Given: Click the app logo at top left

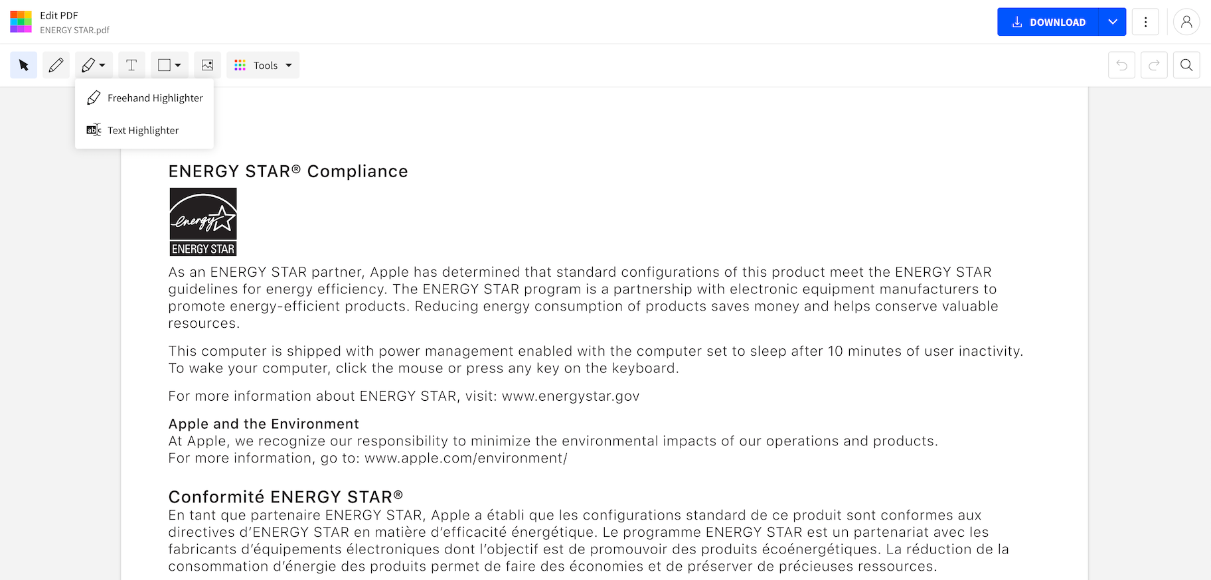Looking at the screenshot, I should 21,22.
